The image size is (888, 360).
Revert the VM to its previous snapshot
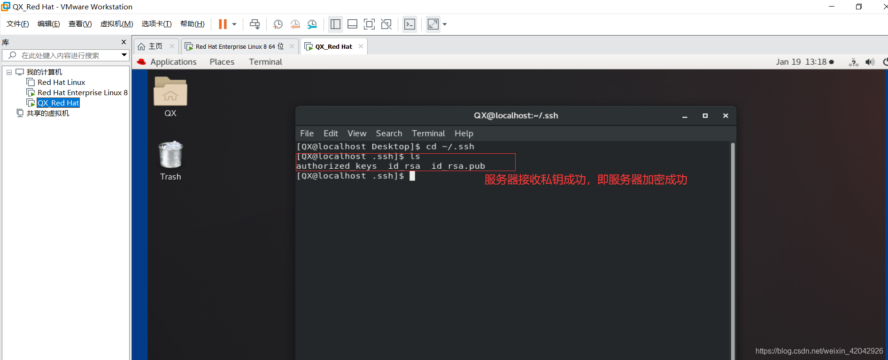tap(295, 24)
